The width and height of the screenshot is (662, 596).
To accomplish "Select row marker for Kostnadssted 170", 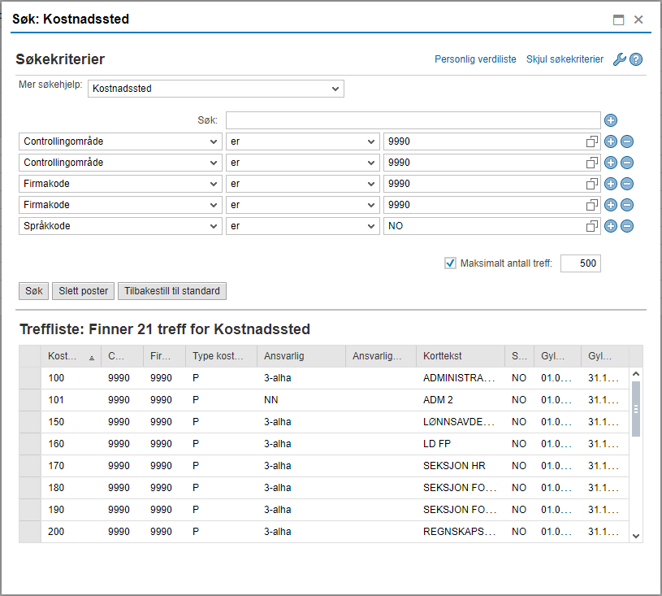I will tap(30, 466).
